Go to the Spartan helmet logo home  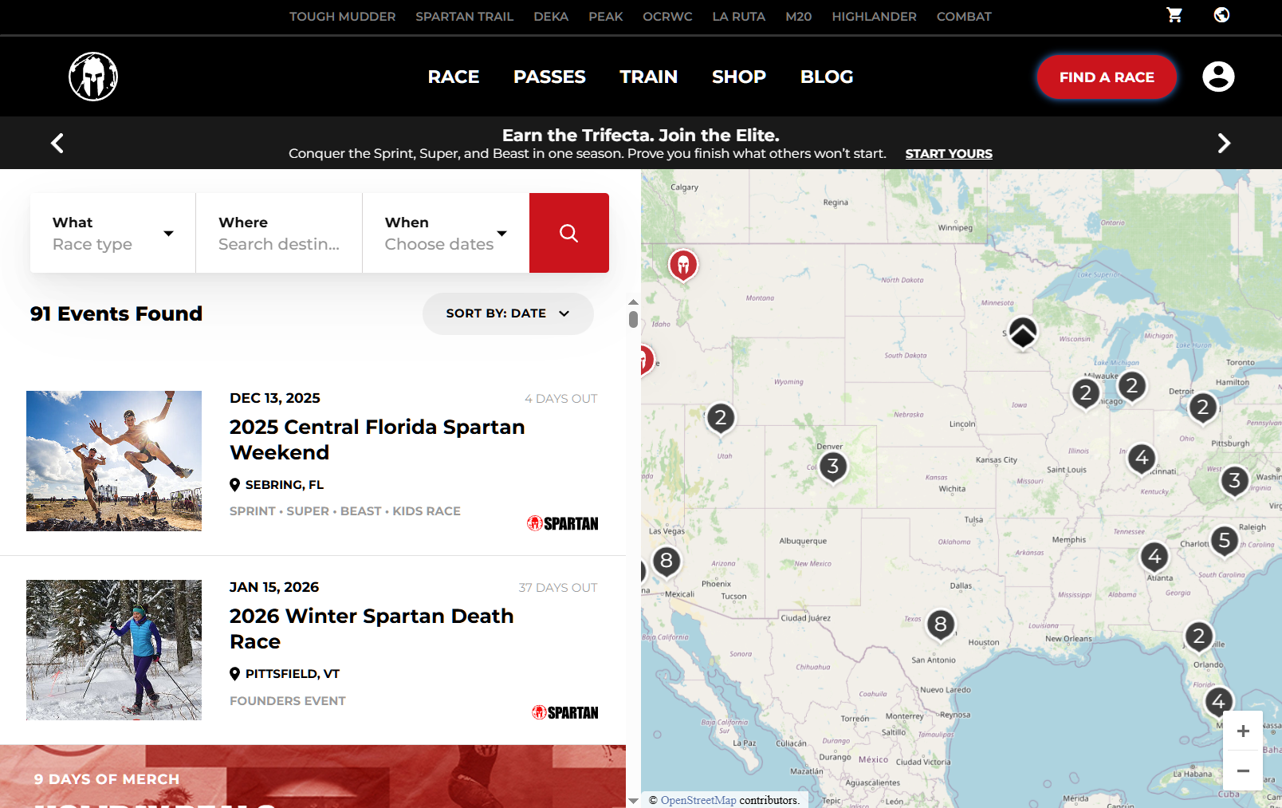(93, 77)
